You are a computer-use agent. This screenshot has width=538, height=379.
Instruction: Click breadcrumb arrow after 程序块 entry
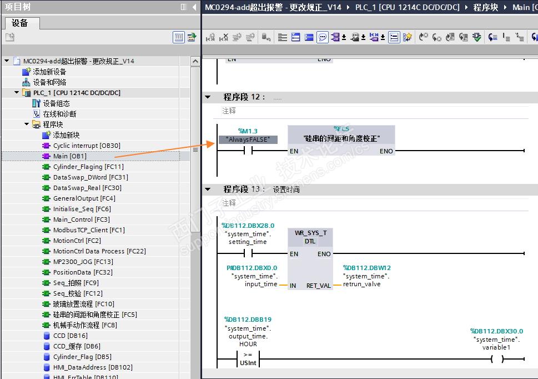coord(505,7)
